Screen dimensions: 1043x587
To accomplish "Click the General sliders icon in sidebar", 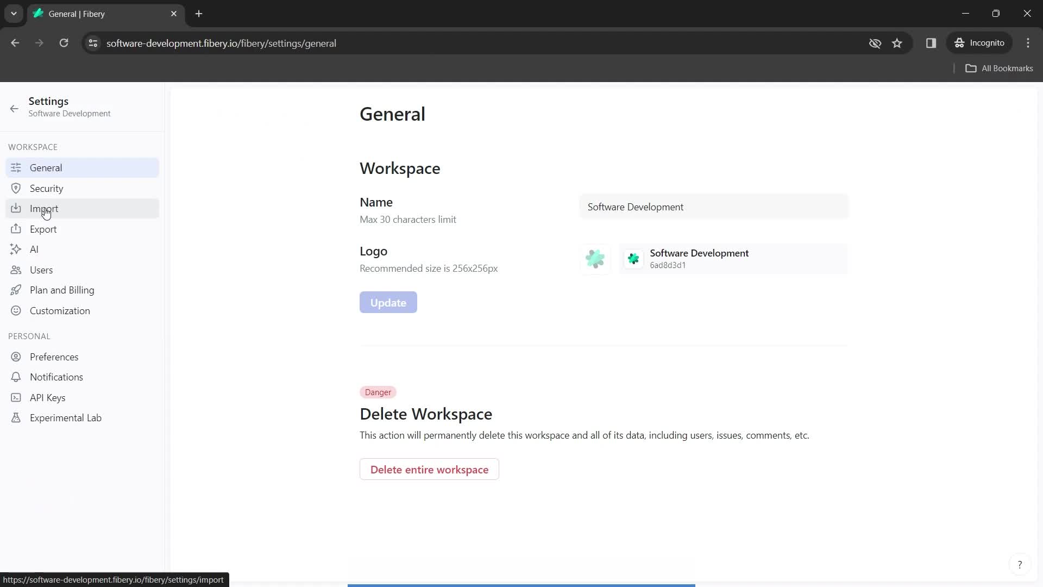I will pyautogui.click(x=16, y=167).
